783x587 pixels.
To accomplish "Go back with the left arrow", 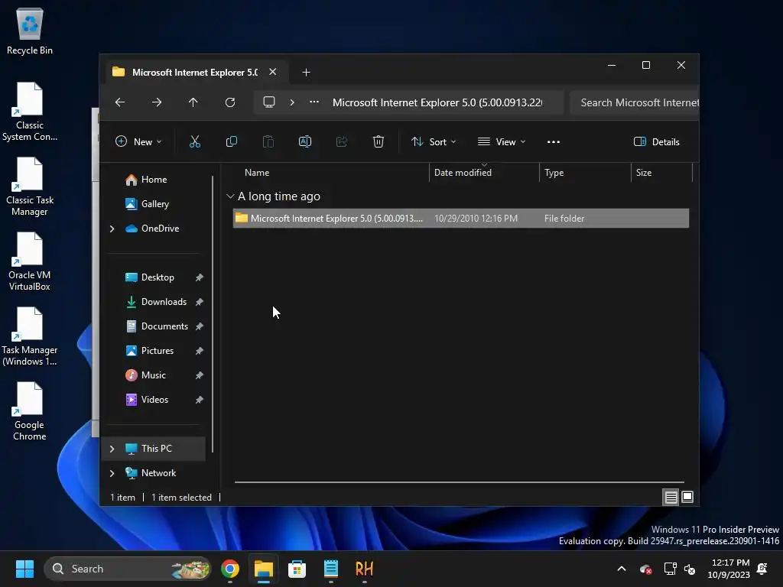I will coord(120,102).
